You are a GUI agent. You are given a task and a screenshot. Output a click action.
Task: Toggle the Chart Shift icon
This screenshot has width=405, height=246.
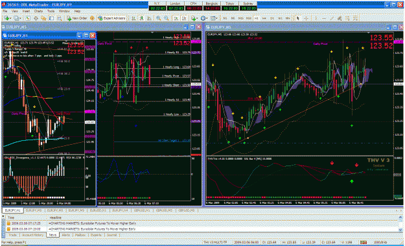(184, 18)
